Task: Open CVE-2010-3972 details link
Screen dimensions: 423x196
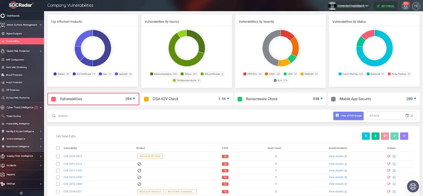Action: 73,156
